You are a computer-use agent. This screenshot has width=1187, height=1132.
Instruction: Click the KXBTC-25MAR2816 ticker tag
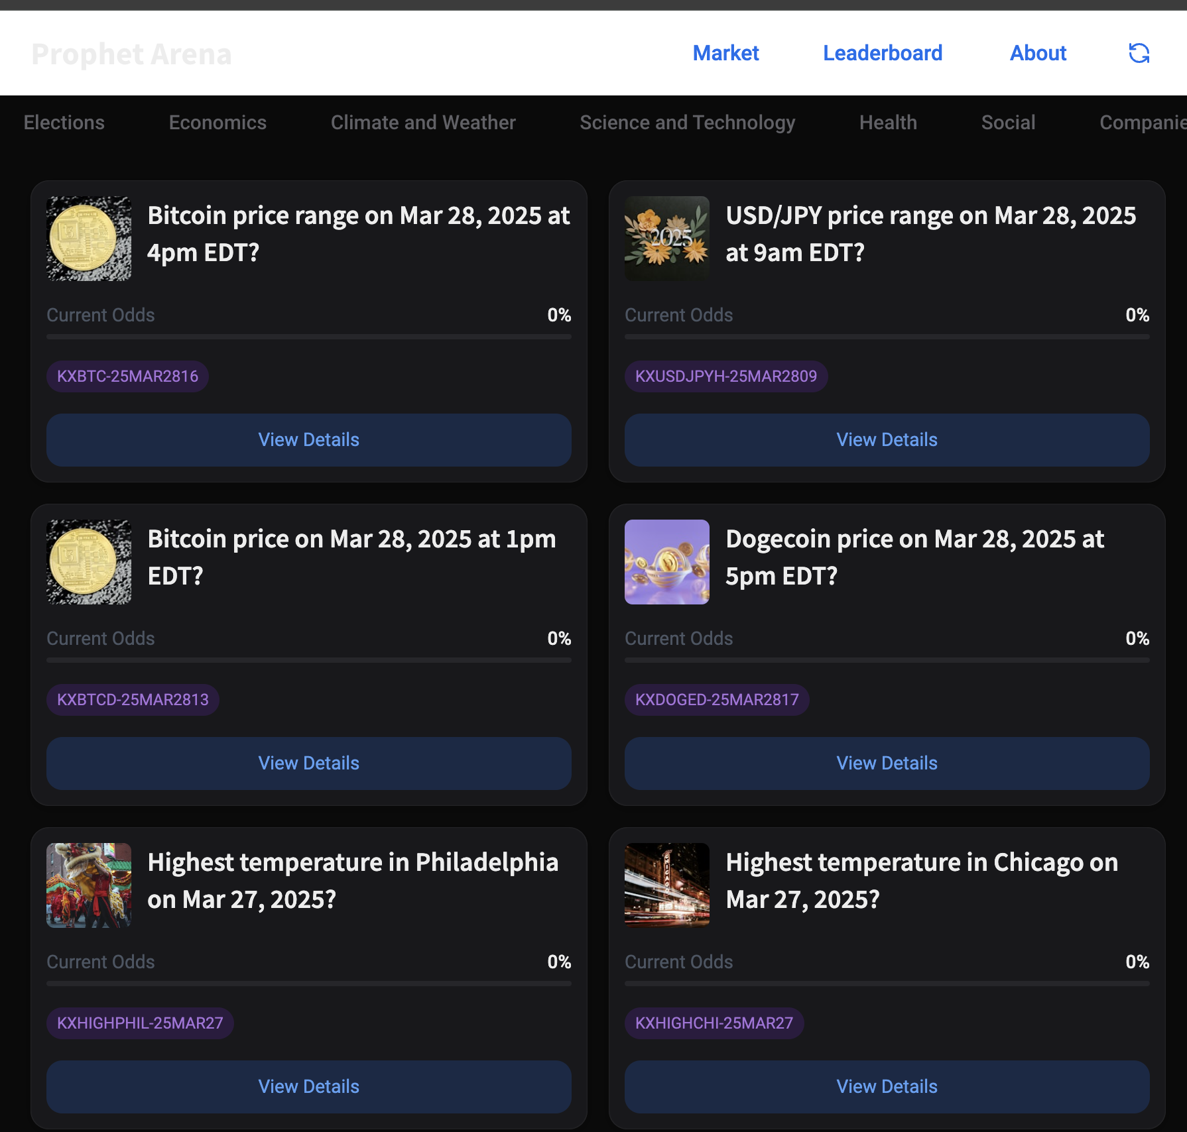point(127,376)
